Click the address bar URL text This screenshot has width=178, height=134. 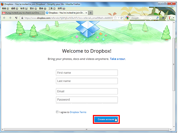[68, 18]
